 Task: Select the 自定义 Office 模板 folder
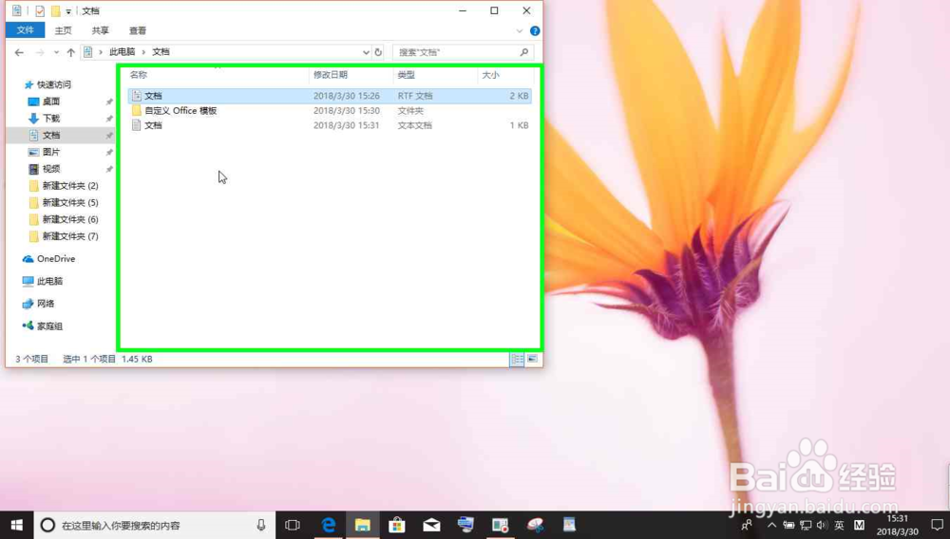click(330, 111)
